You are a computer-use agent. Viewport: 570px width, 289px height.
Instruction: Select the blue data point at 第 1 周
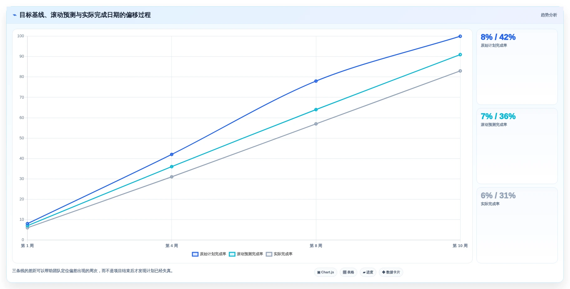click(28, 224)
